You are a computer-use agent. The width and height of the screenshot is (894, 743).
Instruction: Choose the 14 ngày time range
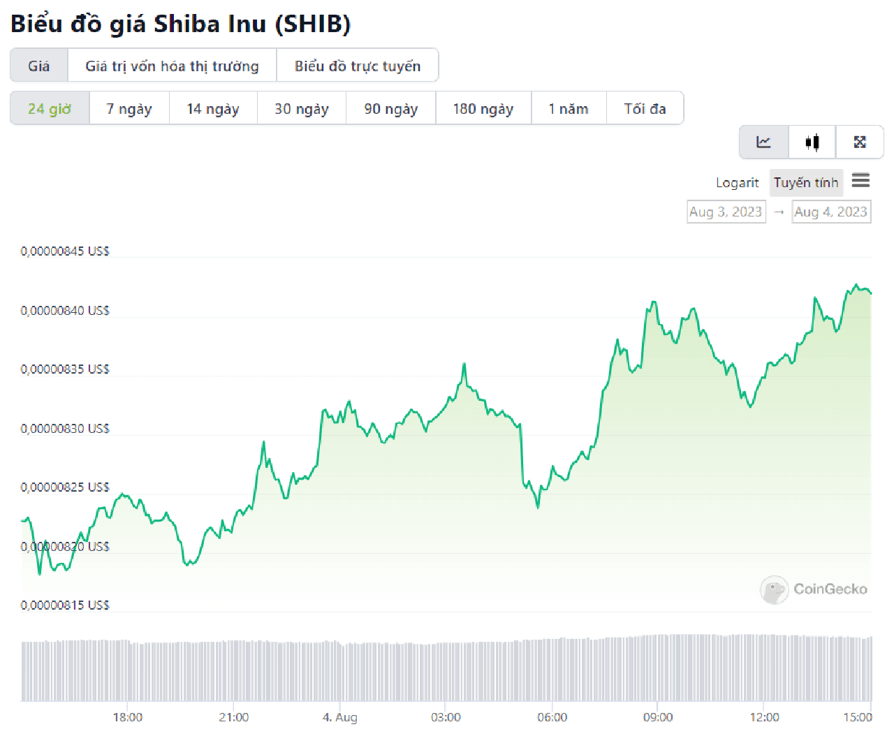pyautogui.click(x=213, y=108)
